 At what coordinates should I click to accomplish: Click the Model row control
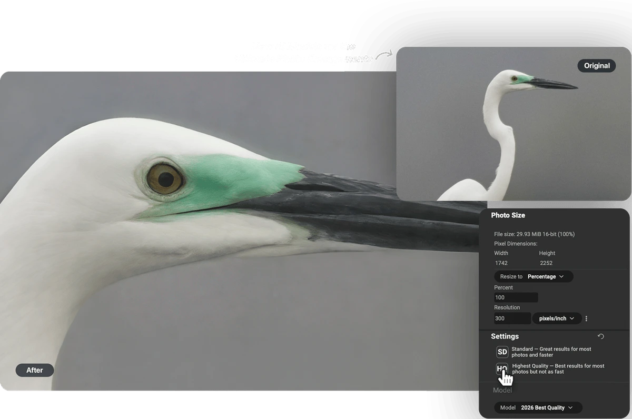538,407
